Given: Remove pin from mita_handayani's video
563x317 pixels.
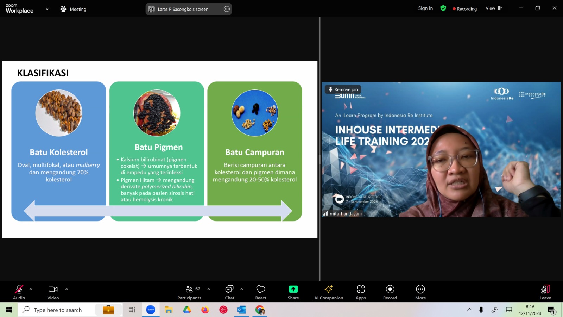Looking at the screenshot, I should click(343, 89).
